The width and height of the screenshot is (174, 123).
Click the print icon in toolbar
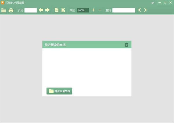click(x=11, y=10)
